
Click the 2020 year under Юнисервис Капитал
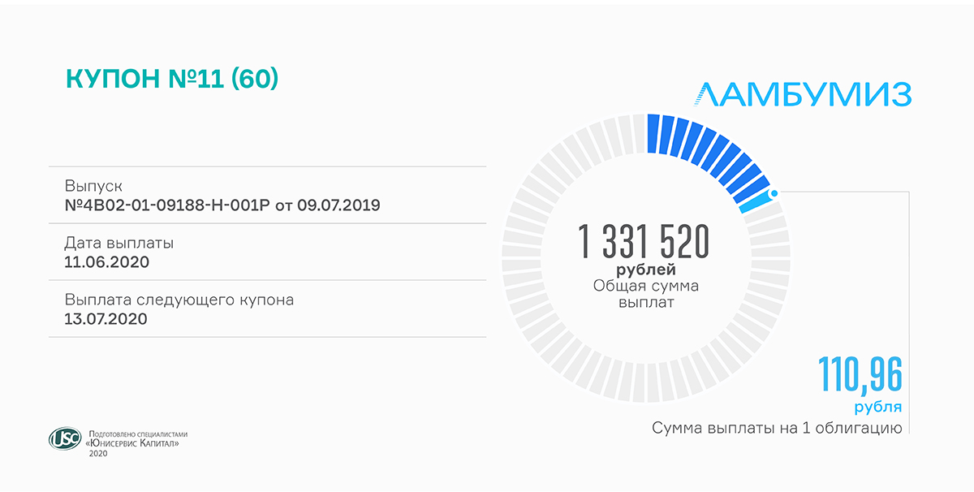(x=97, y=453)
